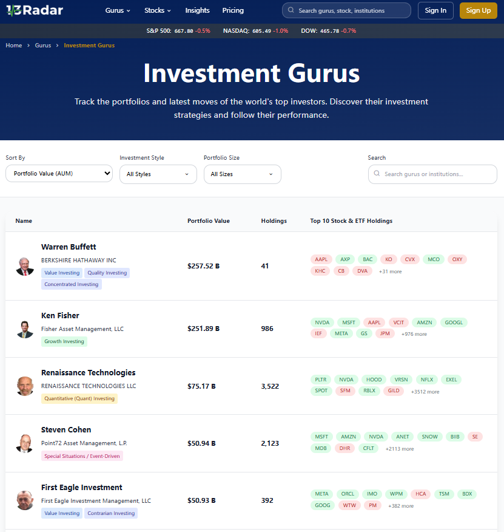Viewport: 504px width, 532px height.
Task: Click the AXP ticker chip
Action: click(x=345, y=259)
